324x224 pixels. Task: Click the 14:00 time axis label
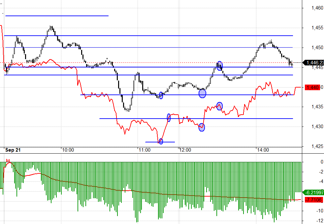click(263, 150)
